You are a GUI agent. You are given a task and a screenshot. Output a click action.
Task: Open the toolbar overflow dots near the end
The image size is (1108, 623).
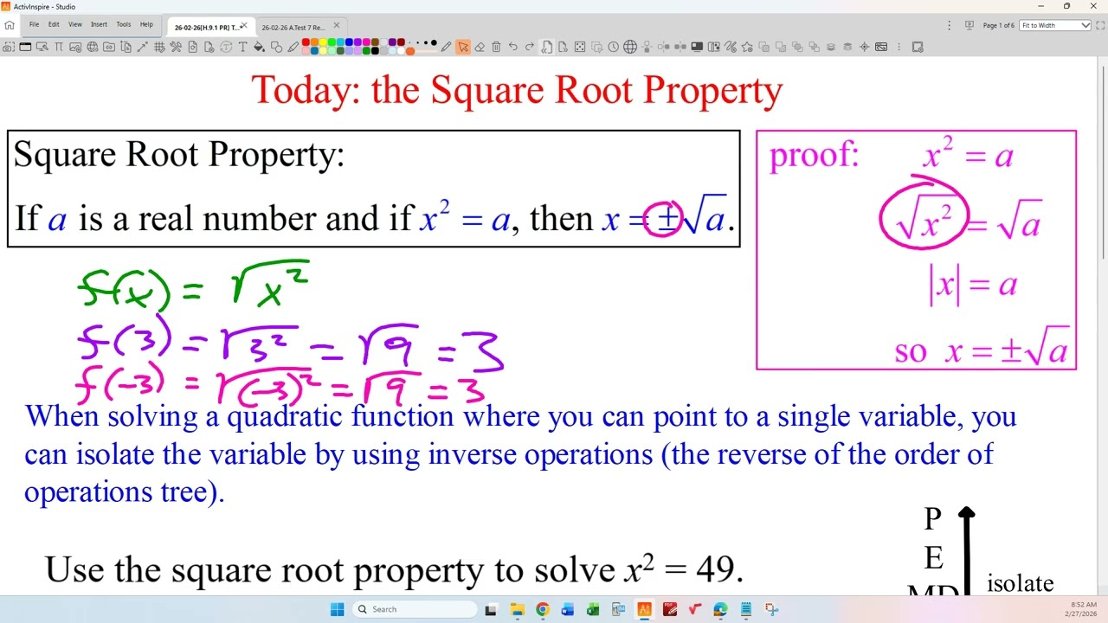pos(899,47)
